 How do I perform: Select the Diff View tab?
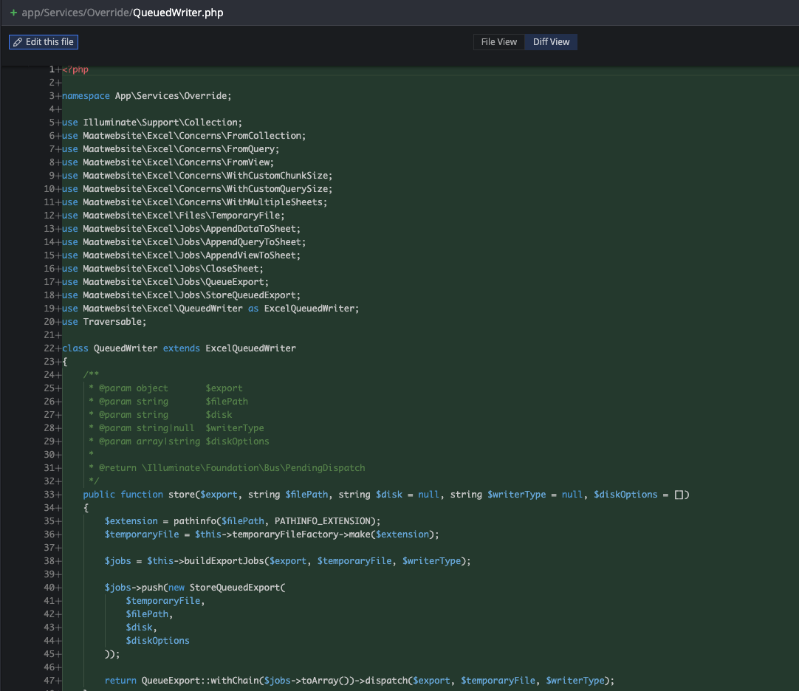(x=551, y=42)
